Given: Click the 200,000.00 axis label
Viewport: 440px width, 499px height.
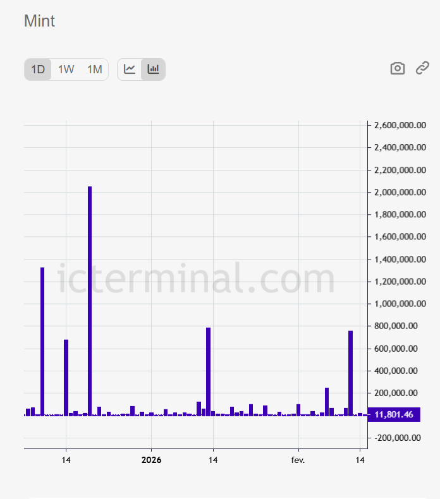Looking at the screenshot, I should [x=396, y=393].
